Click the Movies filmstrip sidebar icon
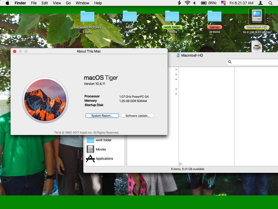Image resolution: width=278 pixels, height=209 pixels. [90, 149]
